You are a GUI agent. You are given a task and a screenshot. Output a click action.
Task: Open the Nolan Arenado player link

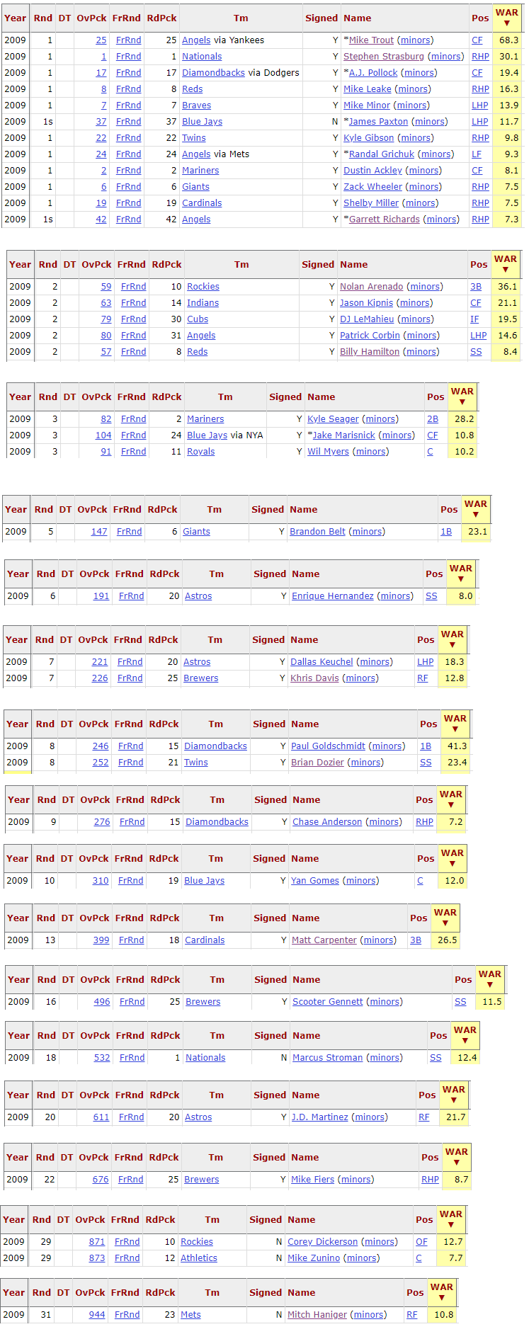pos(371,287)
